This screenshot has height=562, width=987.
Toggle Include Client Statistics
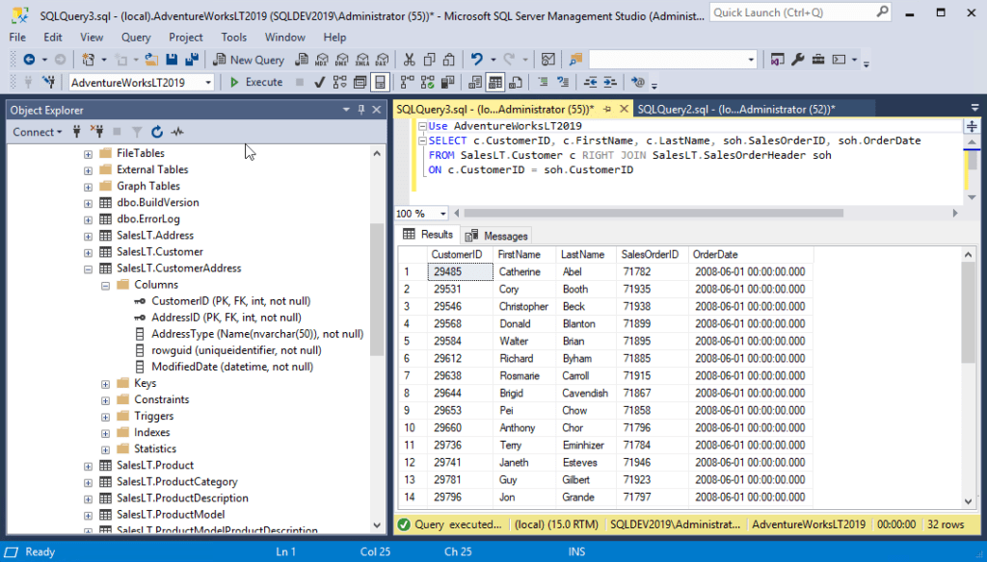point(447,83)
